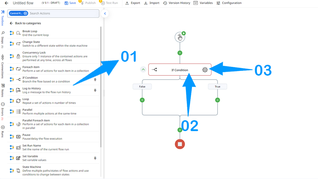Click the State Machine icon

18,171
